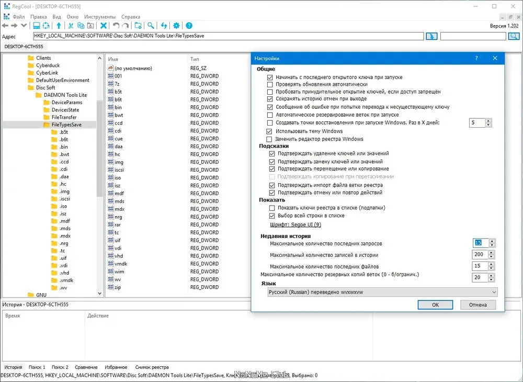Enable Заменить редактор реестра Windows checkbox
This screenshot has height=382, width=523.
[269, 139]
